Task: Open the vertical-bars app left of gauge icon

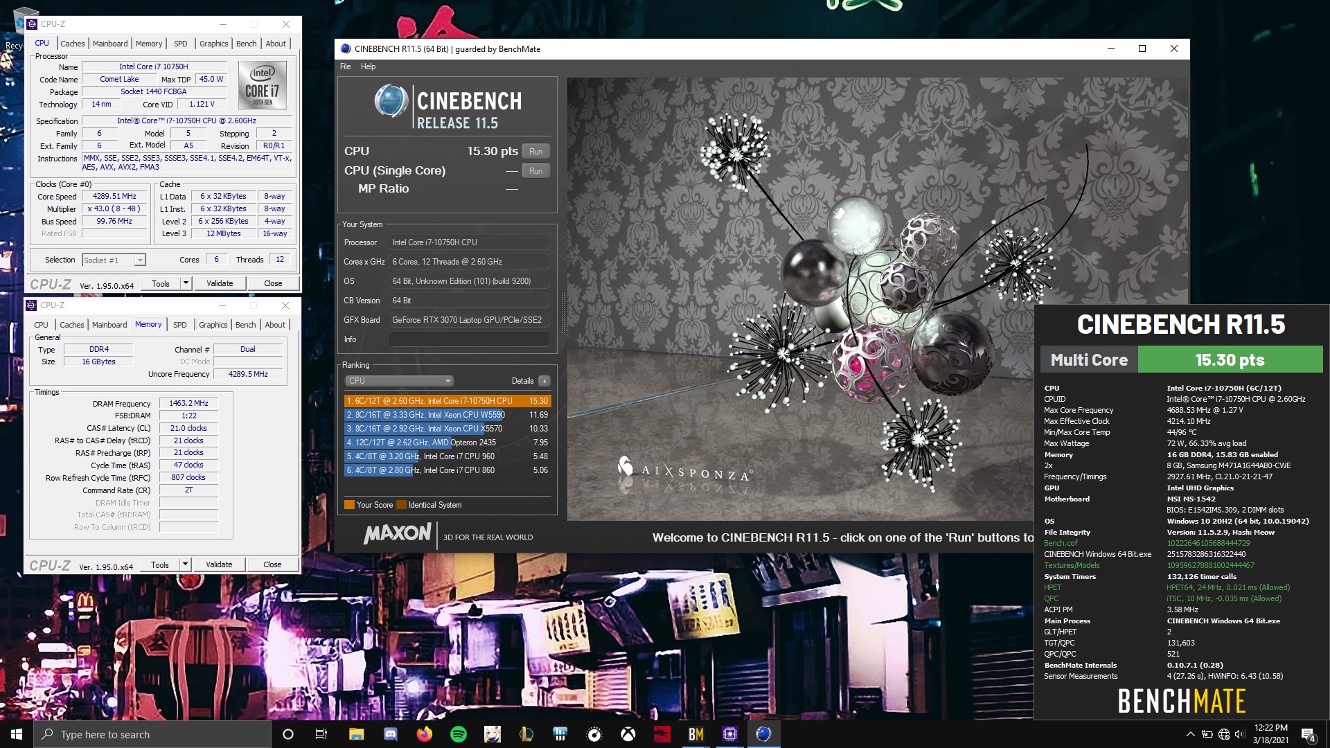Action: click(x=560, y=734)
